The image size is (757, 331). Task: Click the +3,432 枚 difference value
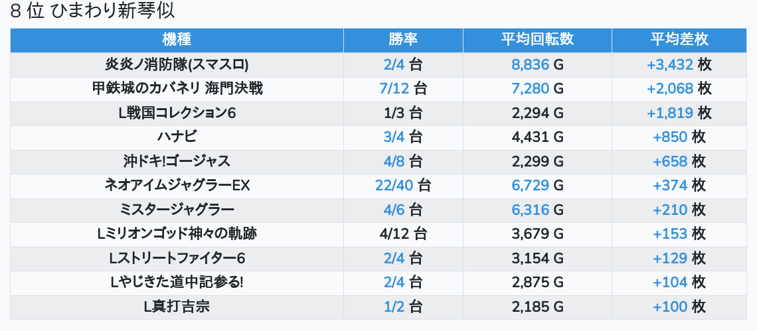(679, 64)
